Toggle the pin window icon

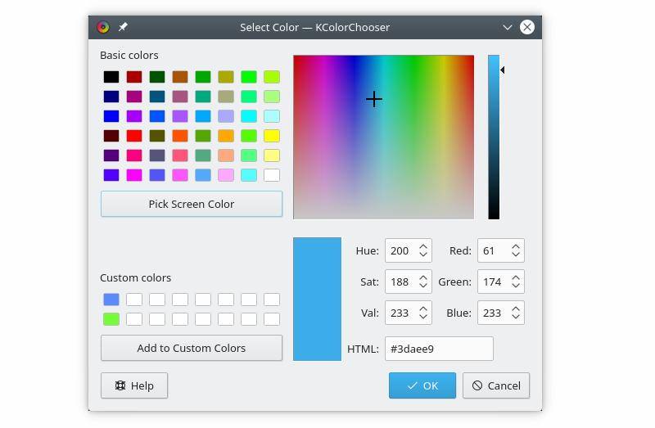123,27
